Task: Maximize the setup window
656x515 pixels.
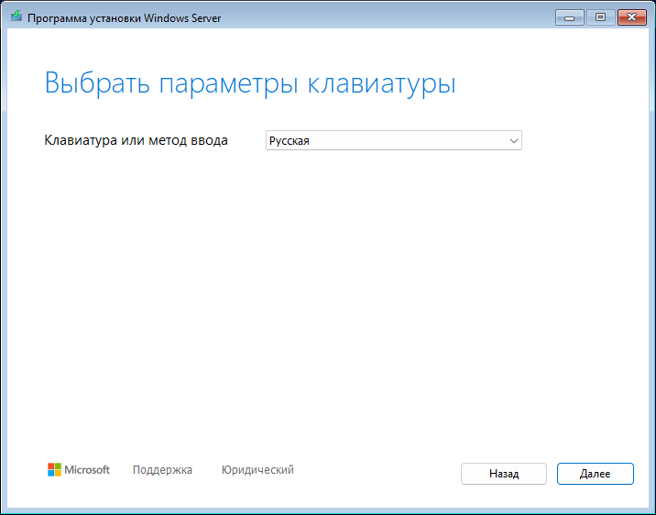Action: coord(600,17)
